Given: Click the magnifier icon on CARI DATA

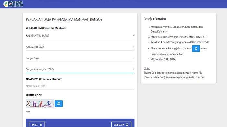Looking at the screenshot, I should coord(127,125).
